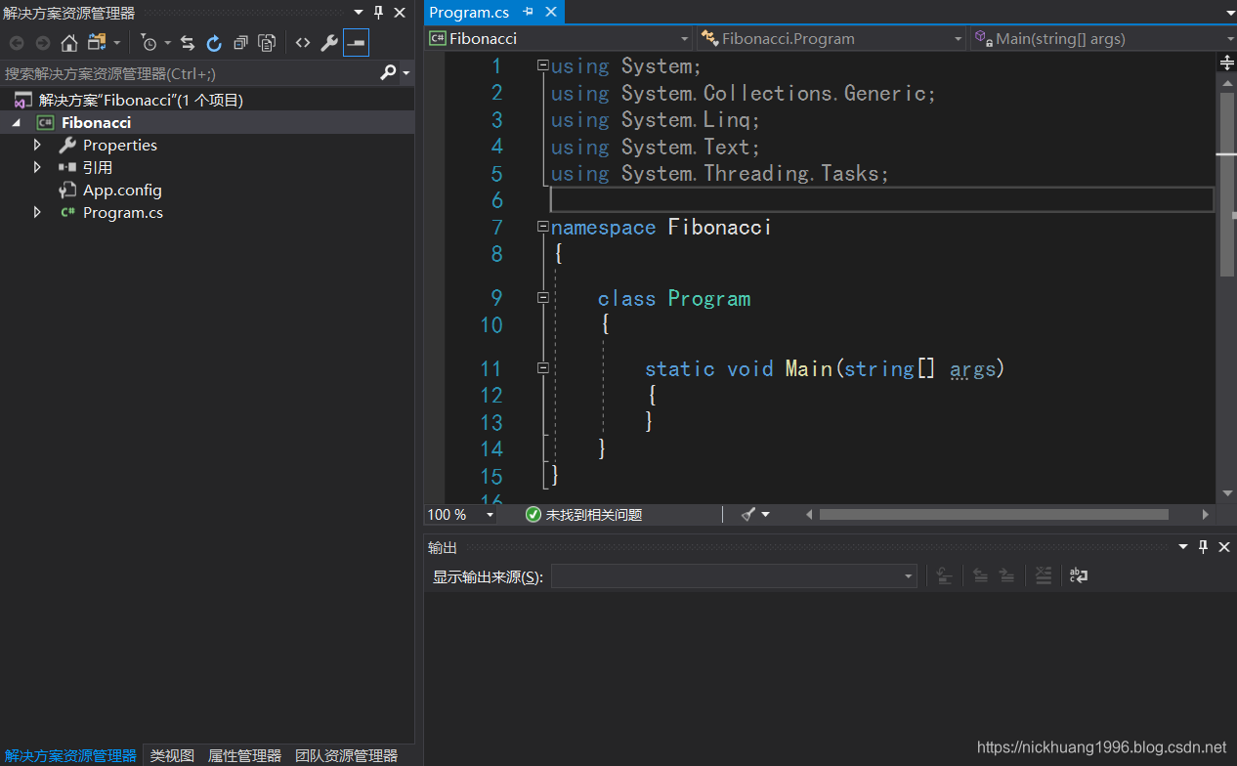Collapse all items in Solution Explorer
This screenshot has height=766, width=1237.
point(240,43)
